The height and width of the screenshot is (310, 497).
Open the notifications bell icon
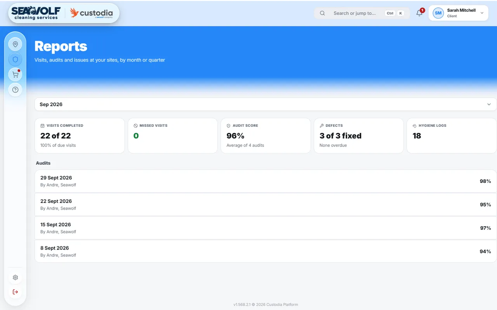419,13
